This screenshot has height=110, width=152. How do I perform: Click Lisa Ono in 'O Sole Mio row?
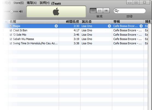coord(87,35)
